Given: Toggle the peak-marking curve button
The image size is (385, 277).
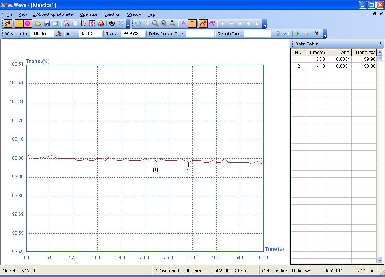Looking at the screenshot, I should [203, 23].
